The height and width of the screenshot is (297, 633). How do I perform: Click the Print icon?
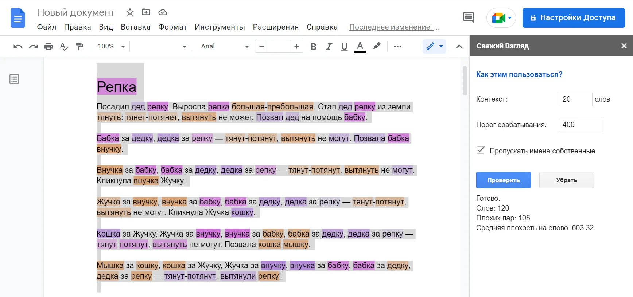pos(48,46)
